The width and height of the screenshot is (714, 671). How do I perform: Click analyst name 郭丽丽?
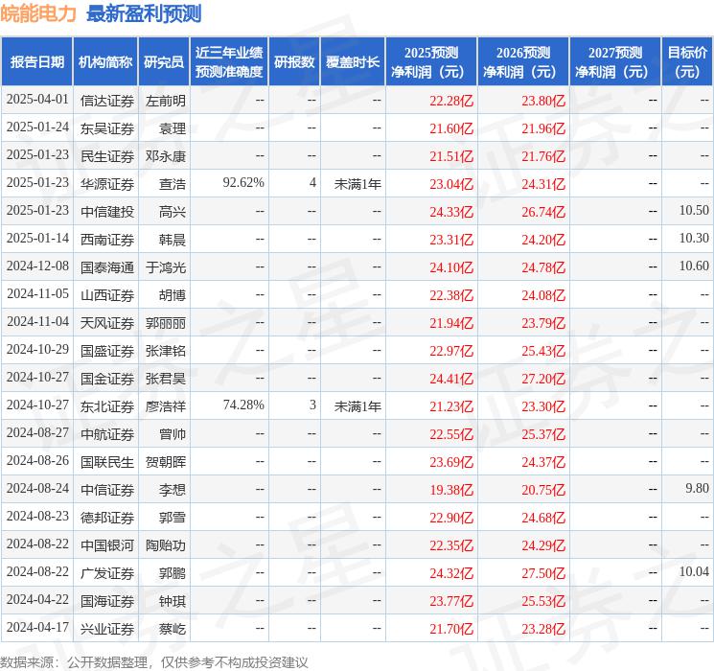click(165, 323)
